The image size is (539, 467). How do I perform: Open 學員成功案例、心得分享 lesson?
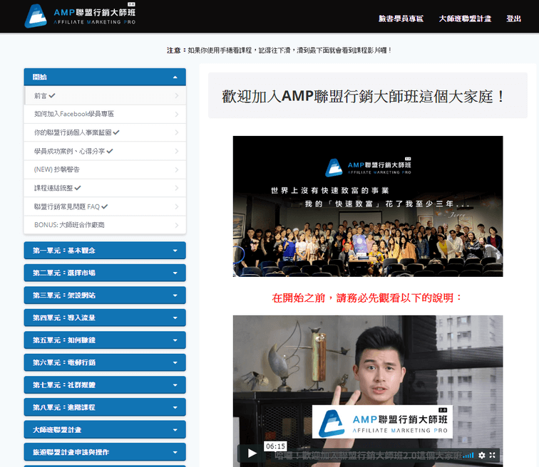105,151
